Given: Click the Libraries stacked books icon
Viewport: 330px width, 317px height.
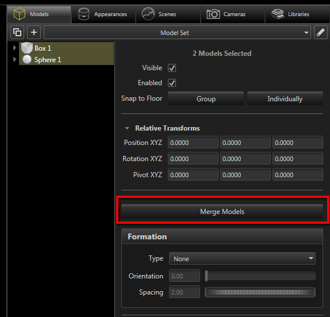Looking at the screenshot, I should click(x=278, y=14).
